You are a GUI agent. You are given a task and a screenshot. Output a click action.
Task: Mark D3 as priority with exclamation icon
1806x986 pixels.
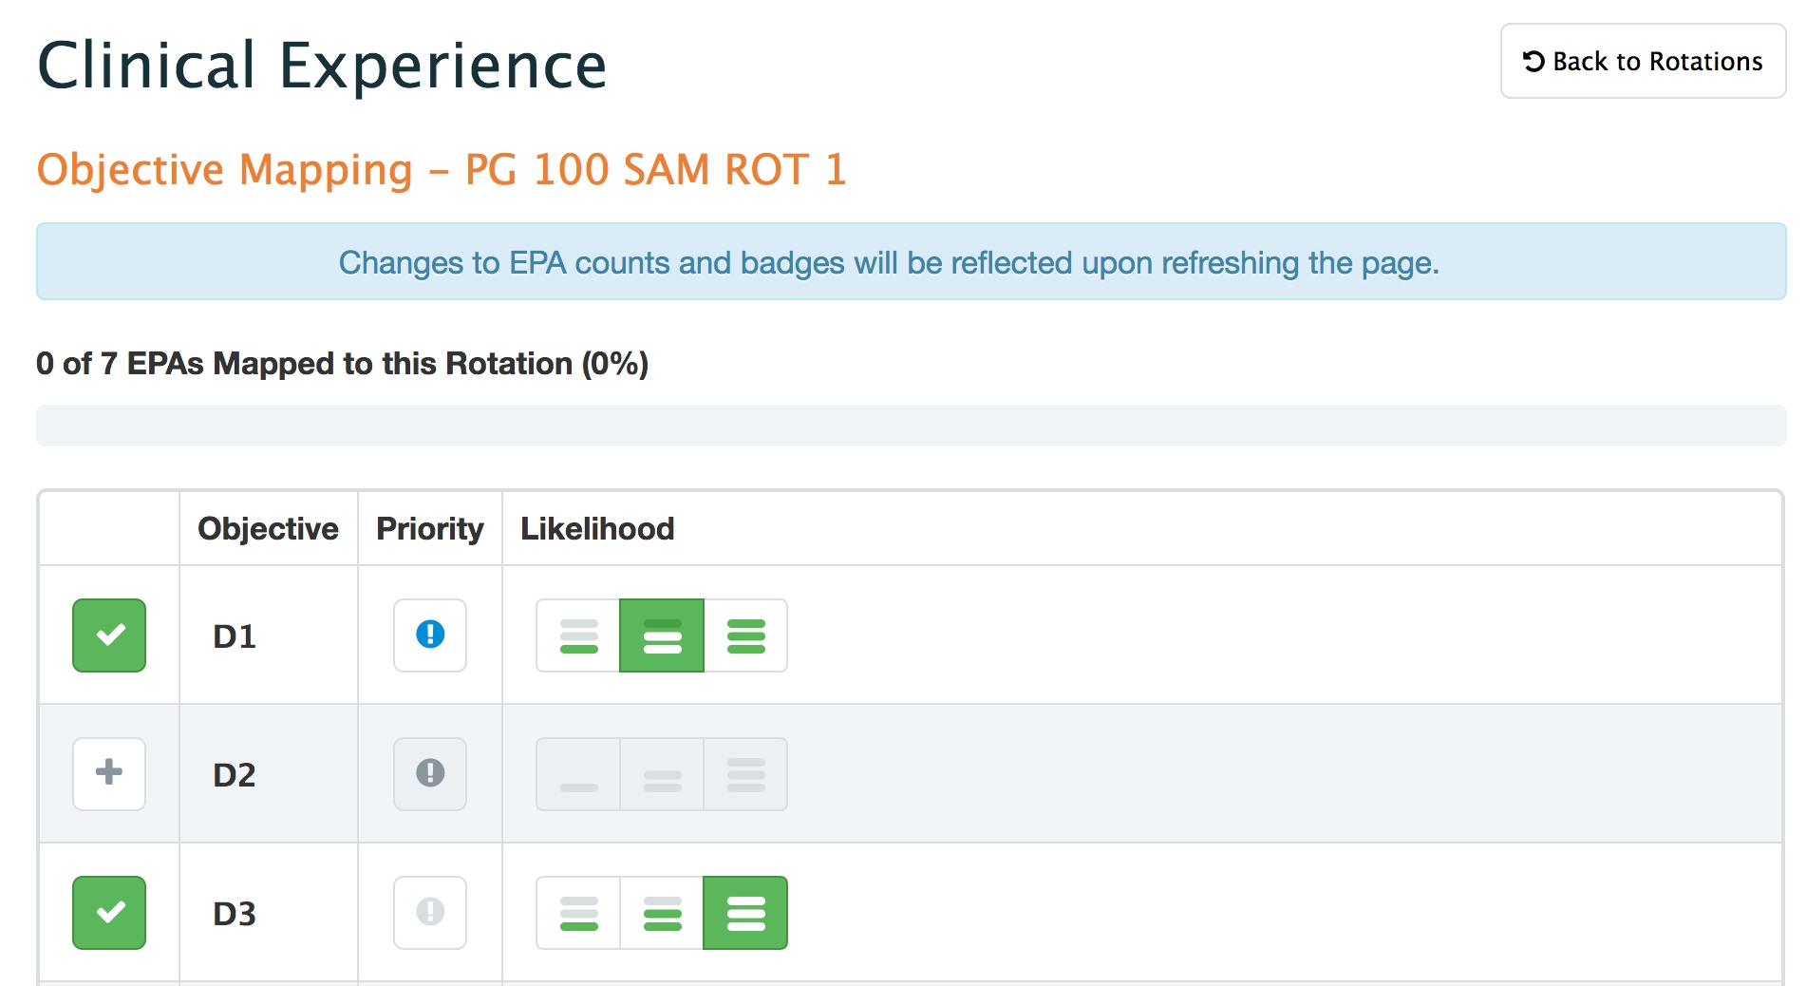pos(430,913)
